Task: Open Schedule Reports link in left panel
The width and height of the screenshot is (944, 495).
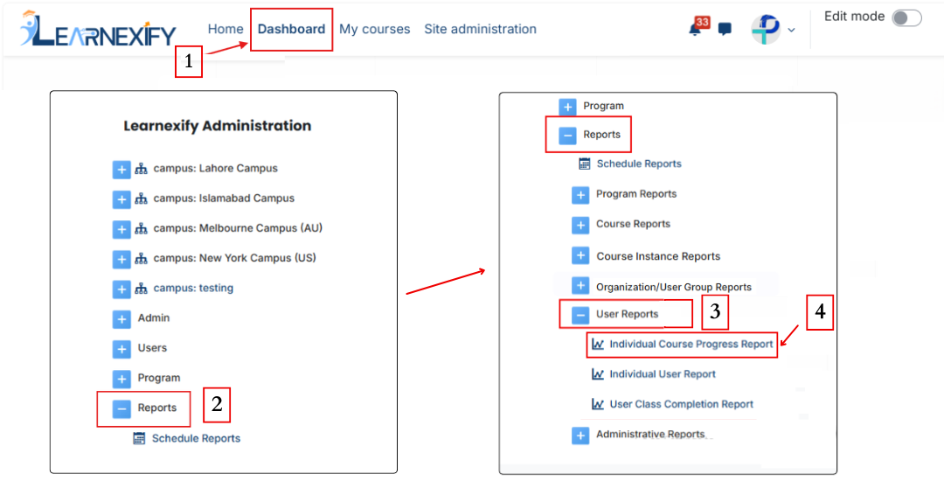Action: [197, 438]
